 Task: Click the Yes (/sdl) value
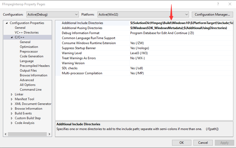pos(137,68)
